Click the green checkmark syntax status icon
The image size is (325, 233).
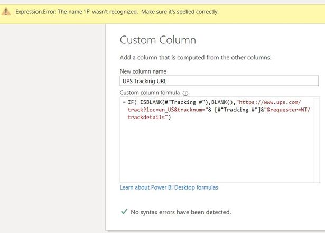click(124, 212)
